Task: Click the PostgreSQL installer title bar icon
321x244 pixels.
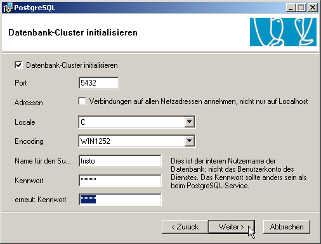Action: [8, 8]
